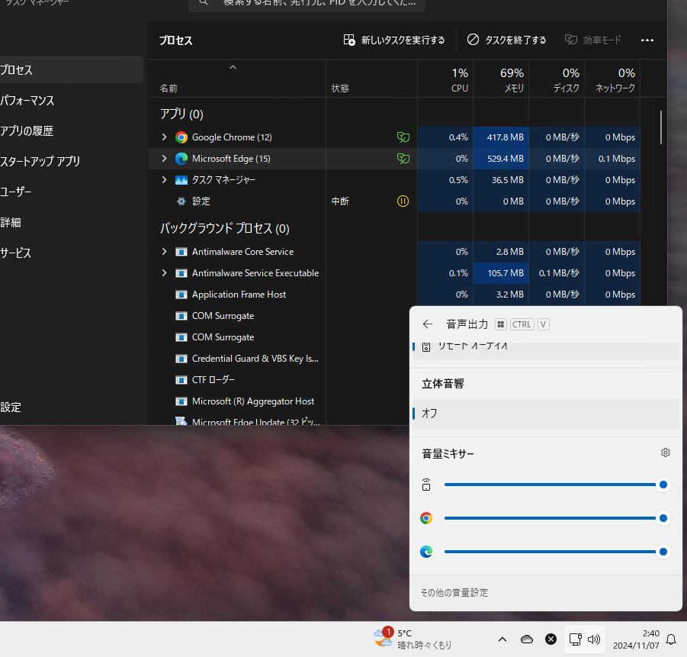Click the Google Chrome icon in process list
Image resolution: width=687 pixels, height=657 pixels.
tap(181, 137)
